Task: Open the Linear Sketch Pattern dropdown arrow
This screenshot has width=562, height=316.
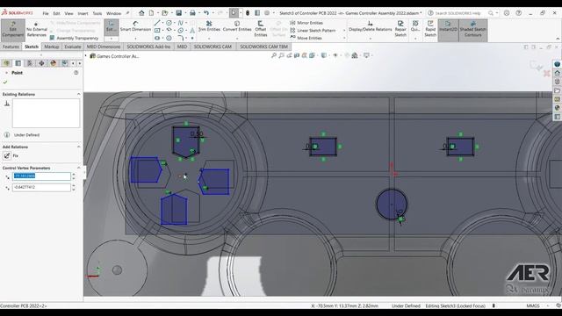Action: (x=344, y=31)
